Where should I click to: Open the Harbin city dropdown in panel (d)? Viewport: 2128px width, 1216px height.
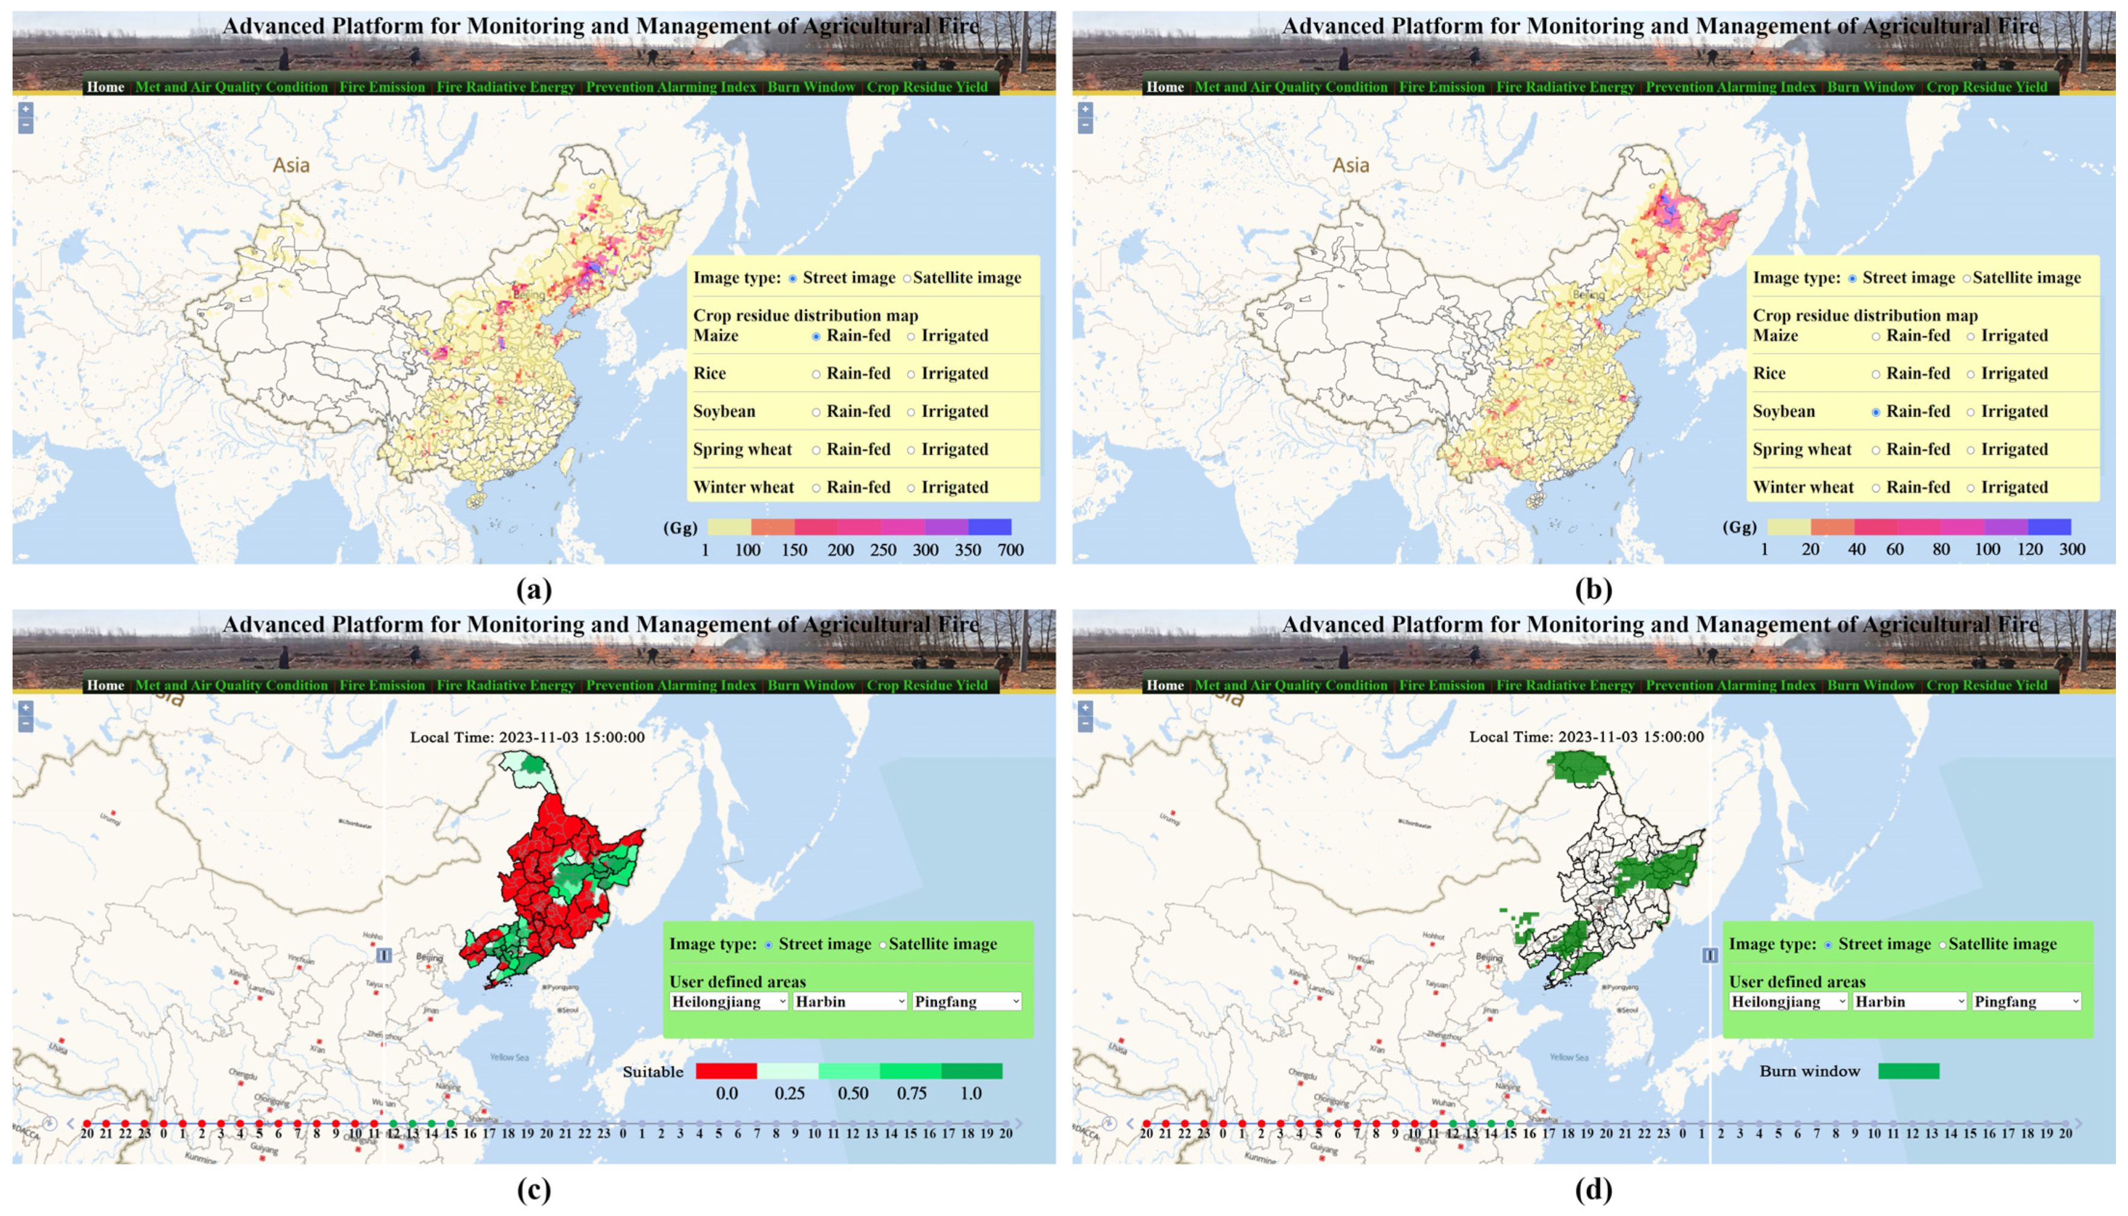1909,1001
